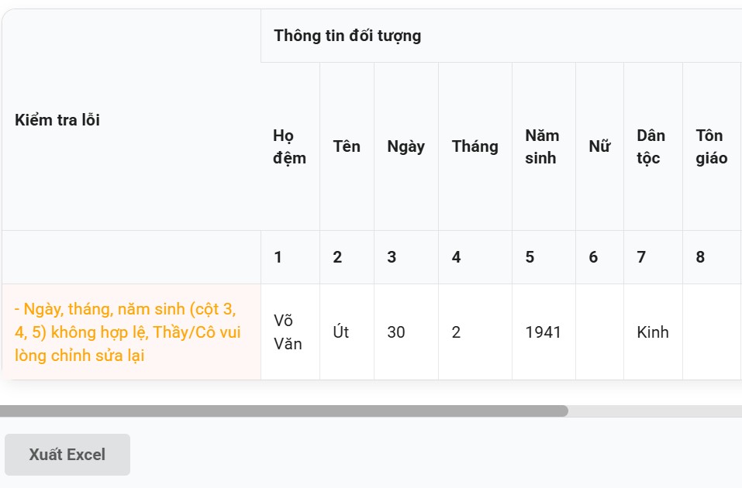The width and height of the screenshot is (742, 488).
Task: Select the orange date validation error message
Action: [128, 332]
